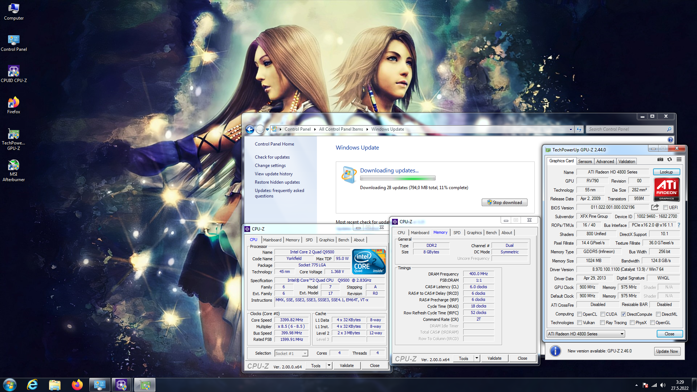
Task: Toggle the CUDA checkbox
Action: tap(603, 314)
